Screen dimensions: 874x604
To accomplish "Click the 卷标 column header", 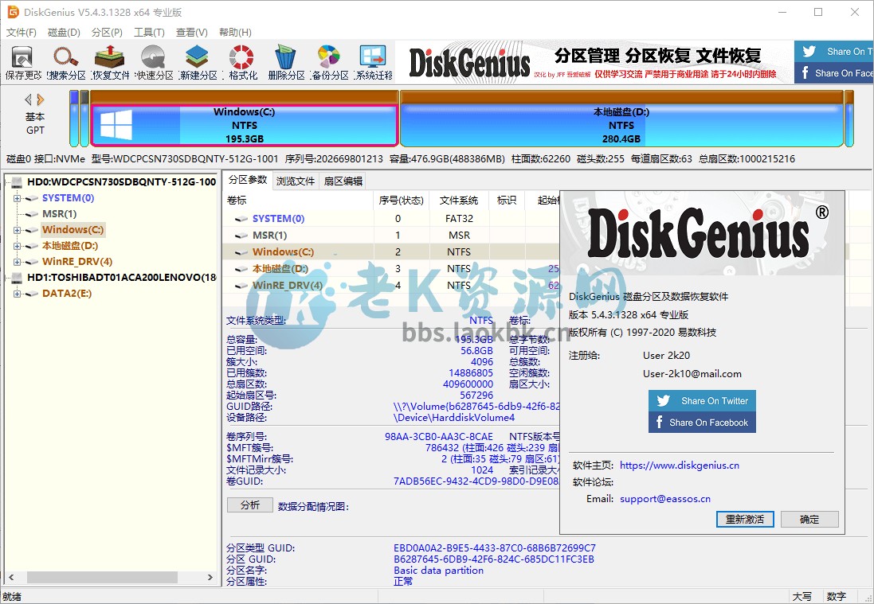I will click(298, 201).
